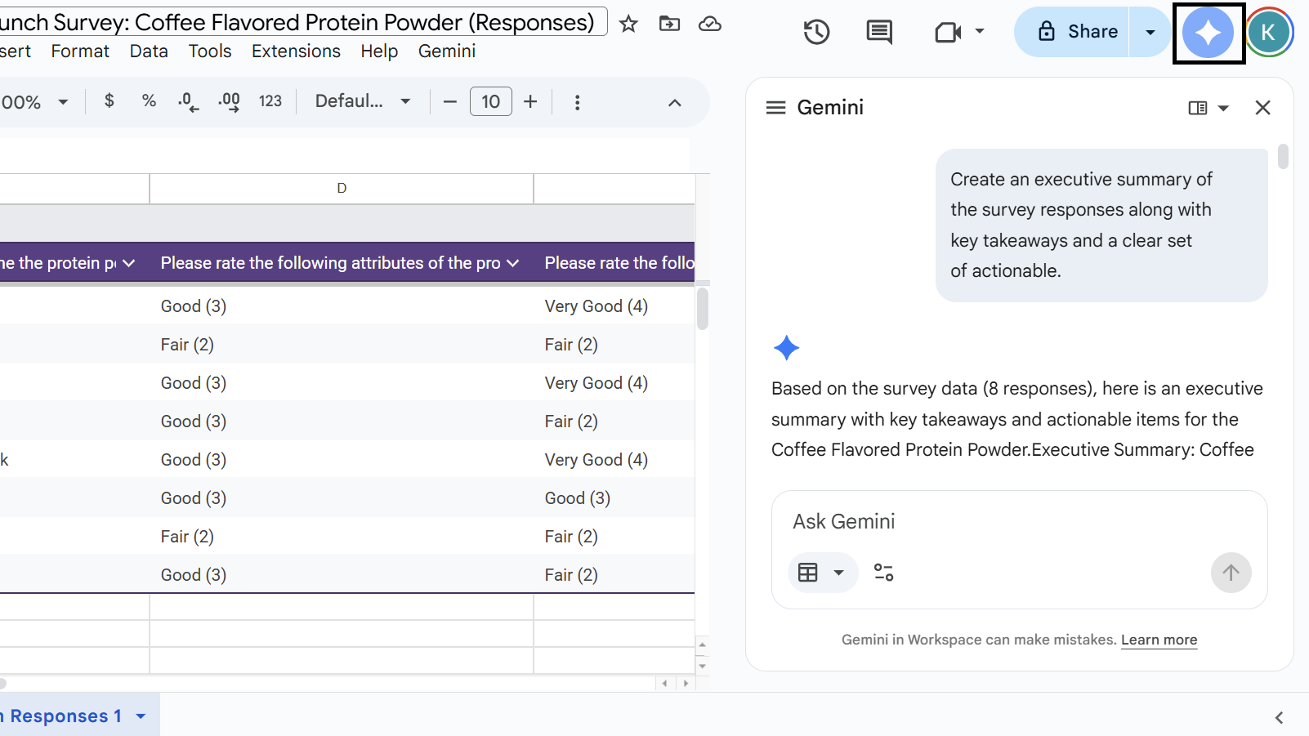1309x736 pixels.
Task: Toggle Gemini side panel sparkle button
Action: pyautogui.click(x=1208, y=33)
